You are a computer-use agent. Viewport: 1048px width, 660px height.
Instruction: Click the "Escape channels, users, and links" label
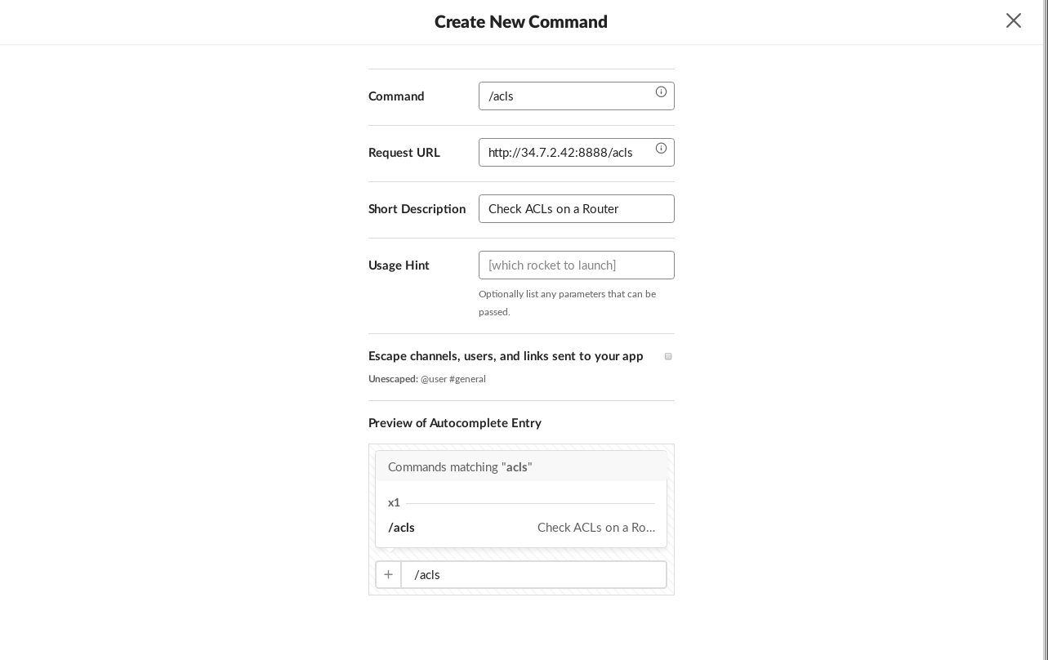[x=506, y=356]
